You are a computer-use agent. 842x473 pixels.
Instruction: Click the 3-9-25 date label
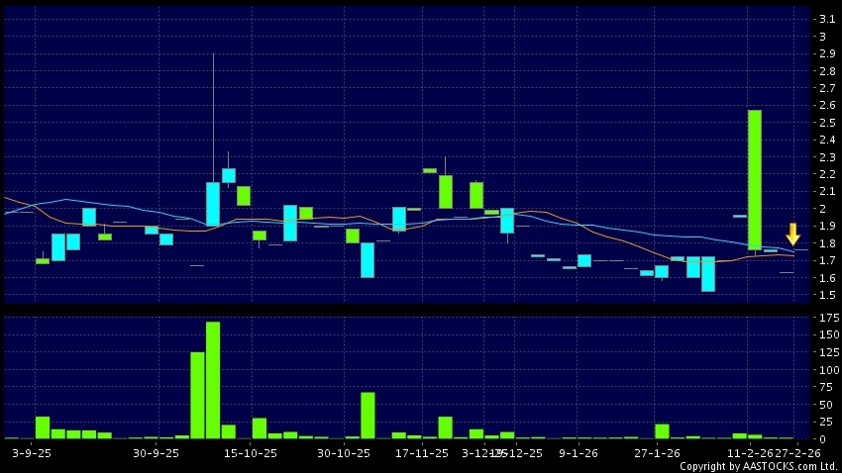click(30, 453)
